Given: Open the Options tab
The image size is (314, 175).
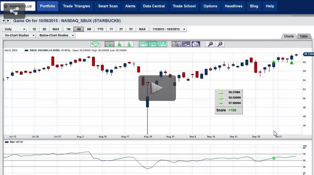Looking at the screenshot, I should pos(210,6).
